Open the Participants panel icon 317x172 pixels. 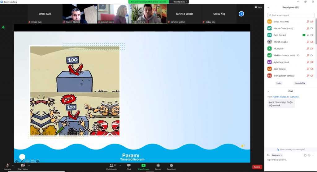(x=111, y=166)
